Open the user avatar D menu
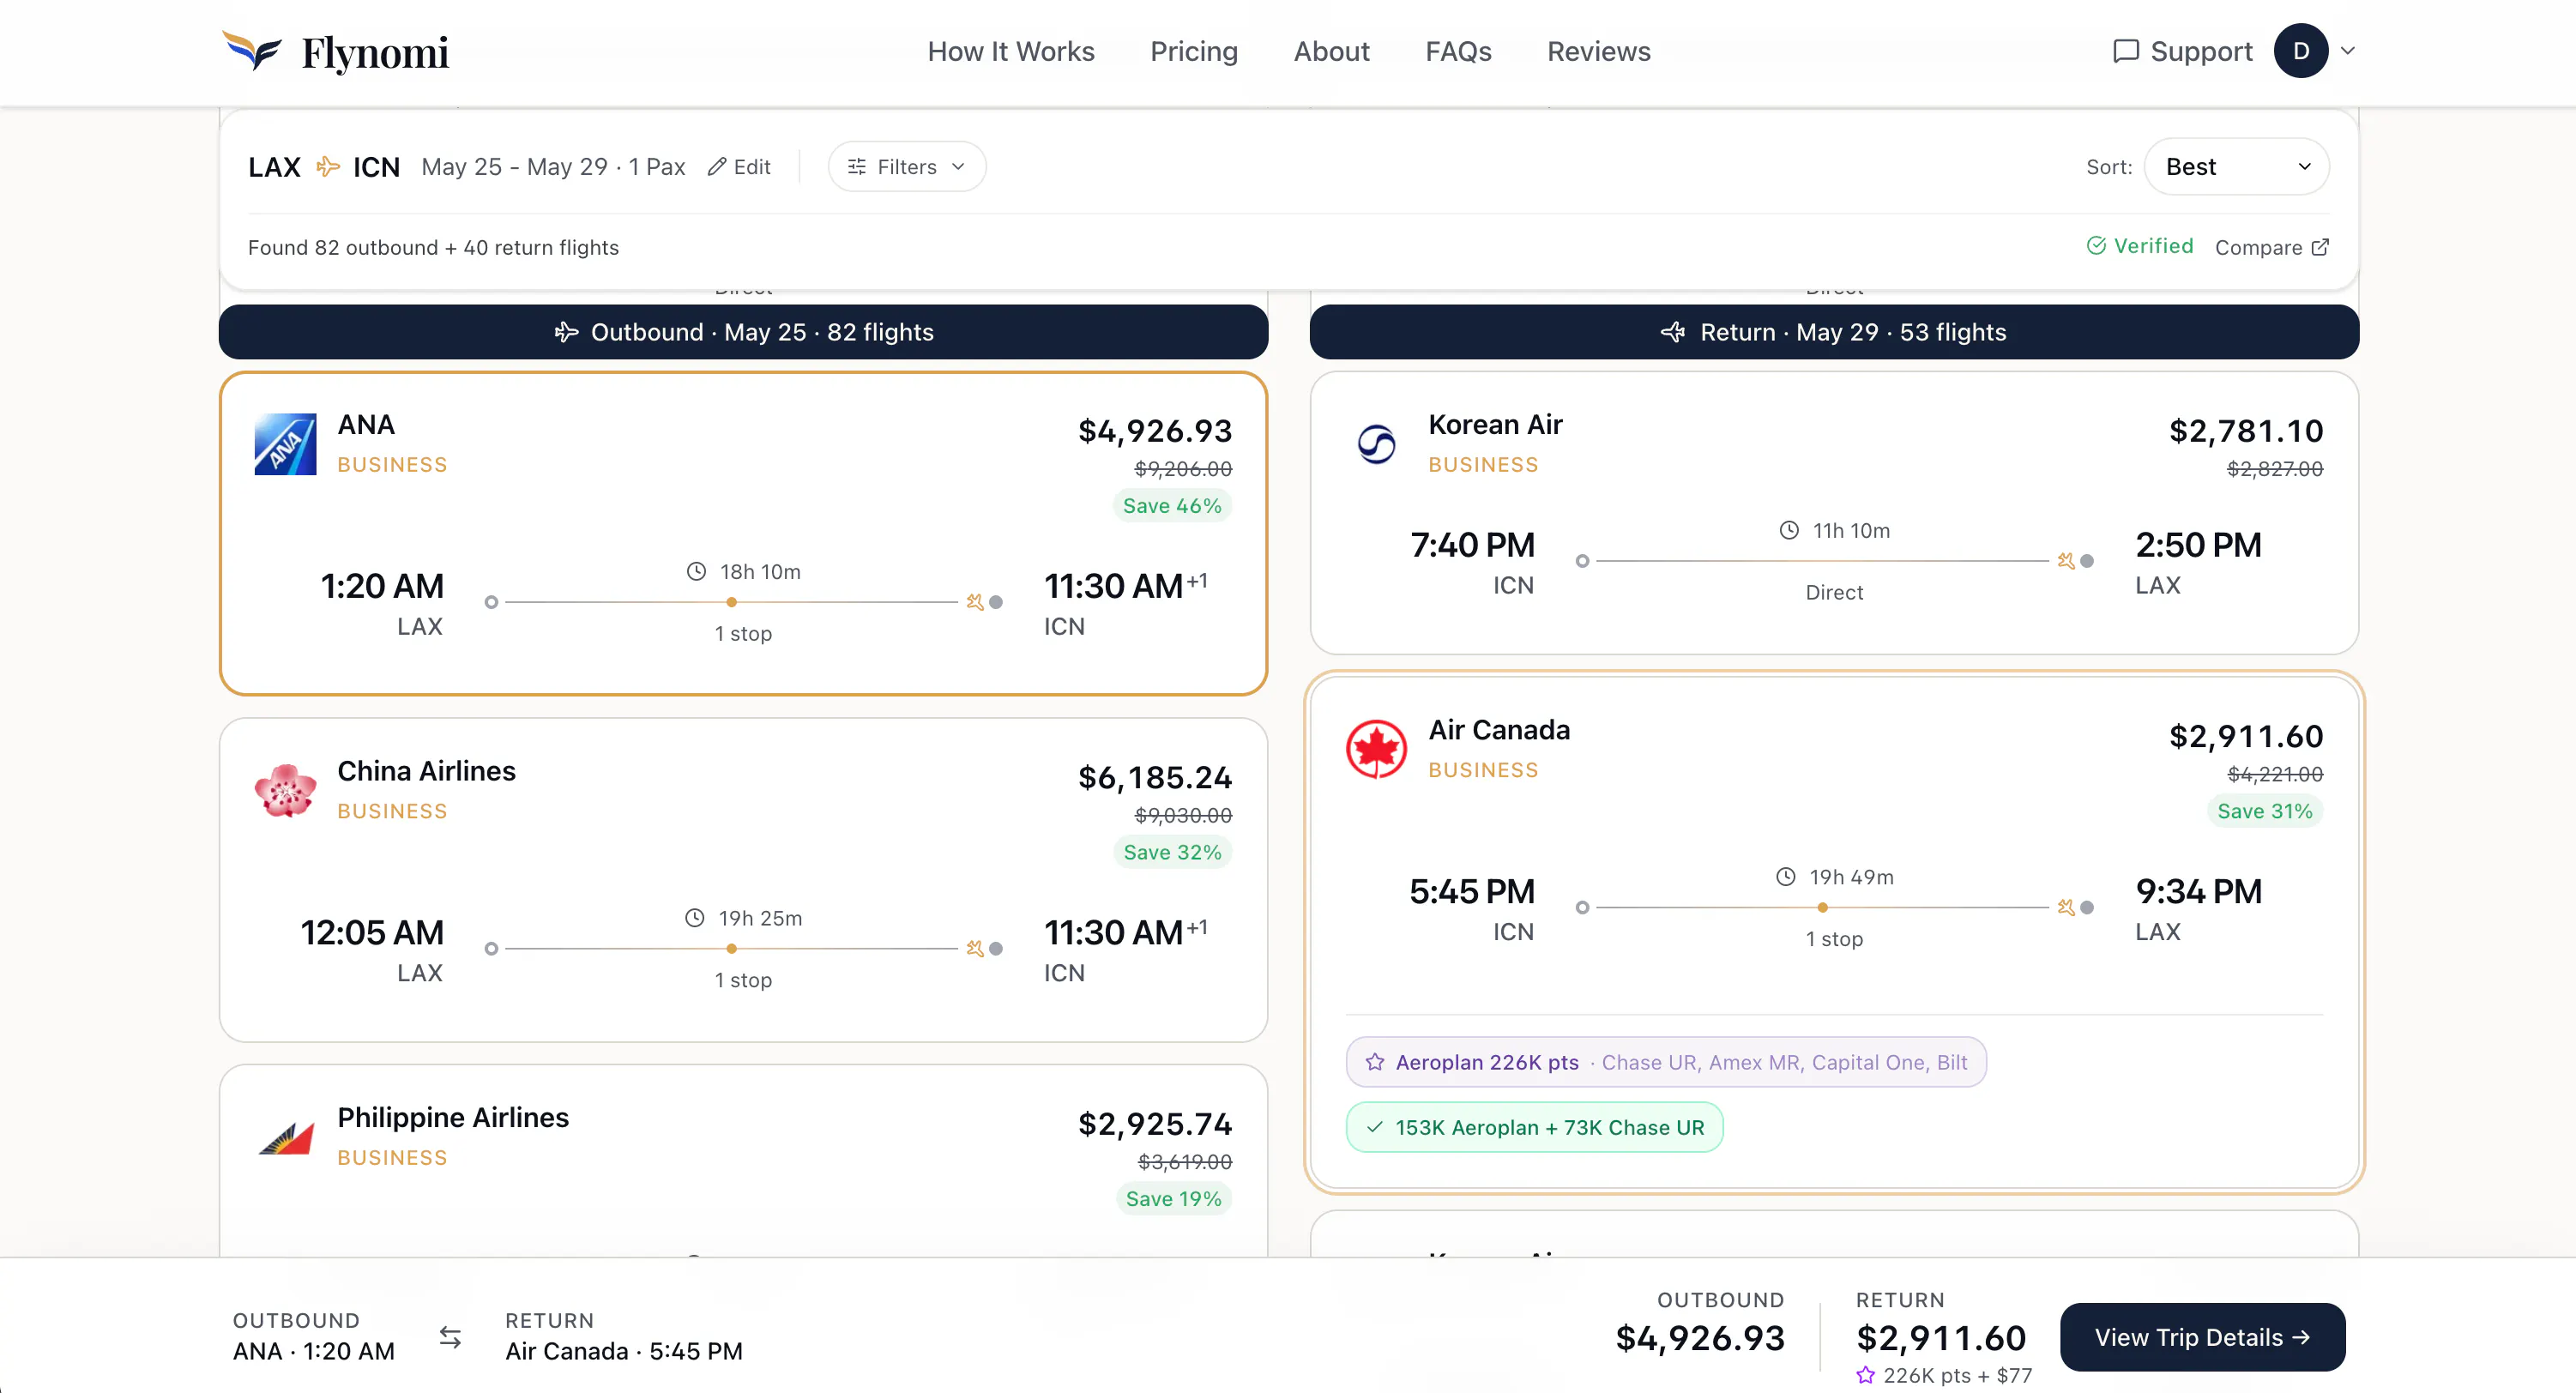The height and width of the screenshot is (1393, 2576). [x=2300, y=51]
